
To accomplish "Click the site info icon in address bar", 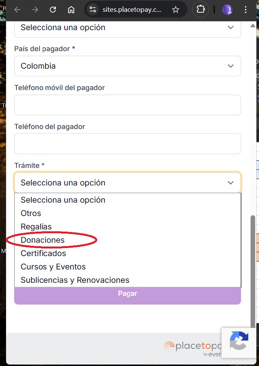I will [92, 10].
